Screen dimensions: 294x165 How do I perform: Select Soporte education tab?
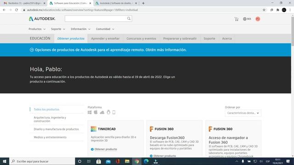209,38
